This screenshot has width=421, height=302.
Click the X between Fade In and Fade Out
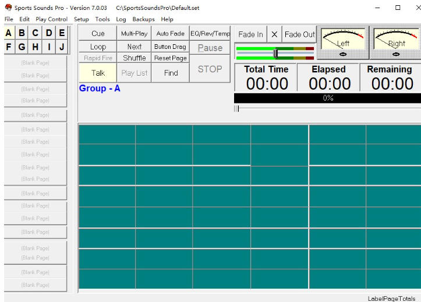(x=274, y=35)
